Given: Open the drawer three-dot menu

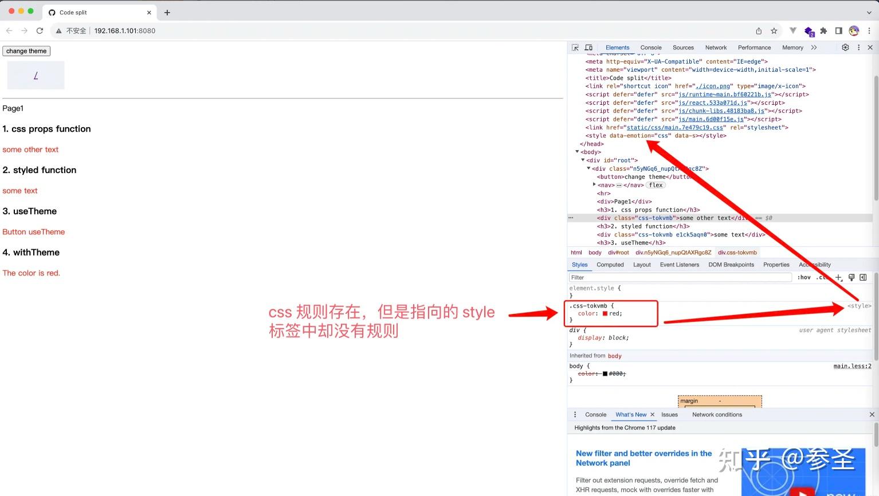Looking at the screenshot, I should 575,415.
